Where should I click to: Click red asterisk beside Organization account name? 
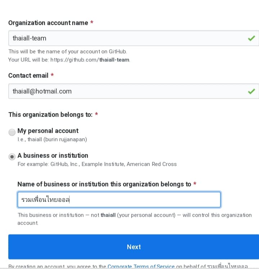(92, 23)
